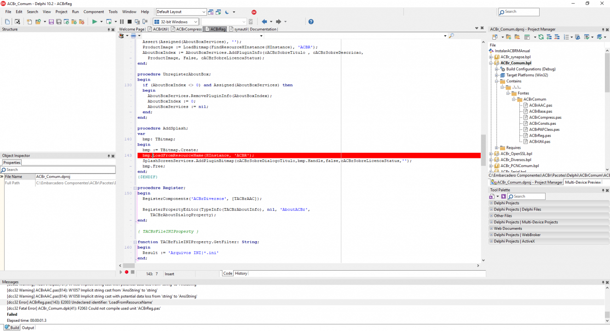
Task: Select the Properties tab in Object Inspector
Action: [12, 163]
